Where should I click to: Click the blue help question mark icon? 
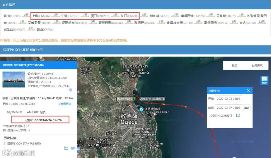click(x=71, y=90)
